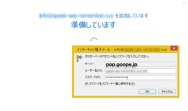Click the key icon in the dialog

(x=79, y=58)
